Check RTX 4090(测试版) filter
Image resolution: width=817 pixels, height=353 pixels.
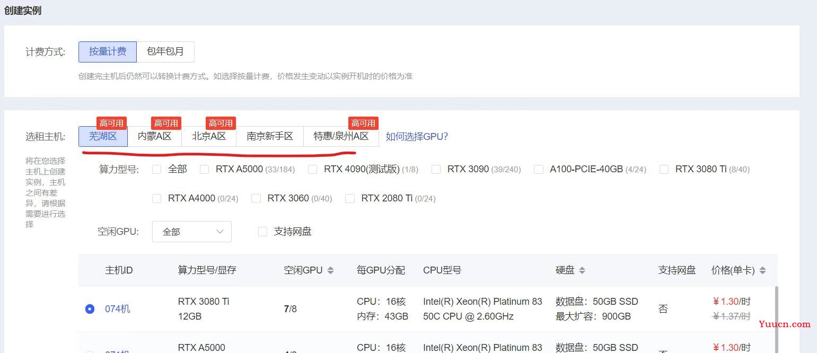pos(312,169)
